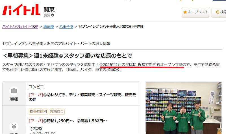Open the 東京都 breadcrumb link

tap(49, 27)
